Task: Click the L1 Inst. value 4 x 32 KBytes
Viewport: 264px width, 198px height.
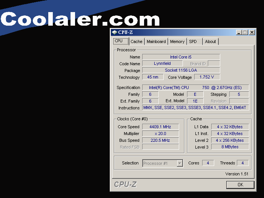Action: pos(230,134)
